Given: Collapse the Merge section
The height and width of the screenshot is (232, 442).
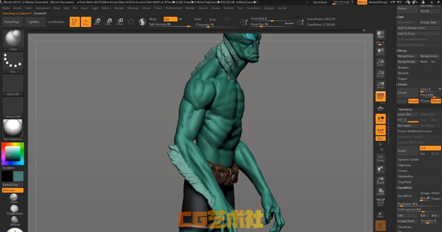Looking at the screenshot, I should (x=402, y=51).
